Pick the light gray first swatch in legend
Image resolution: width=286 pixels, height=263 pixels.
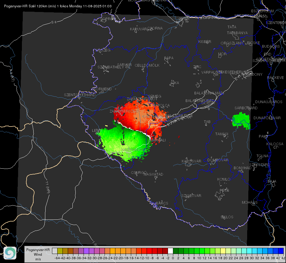coord(55,251)
